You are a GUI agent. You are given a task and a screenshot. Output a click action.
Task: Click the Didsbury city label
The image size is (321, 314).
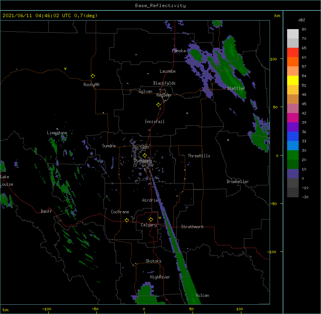(x=143, y=161)
